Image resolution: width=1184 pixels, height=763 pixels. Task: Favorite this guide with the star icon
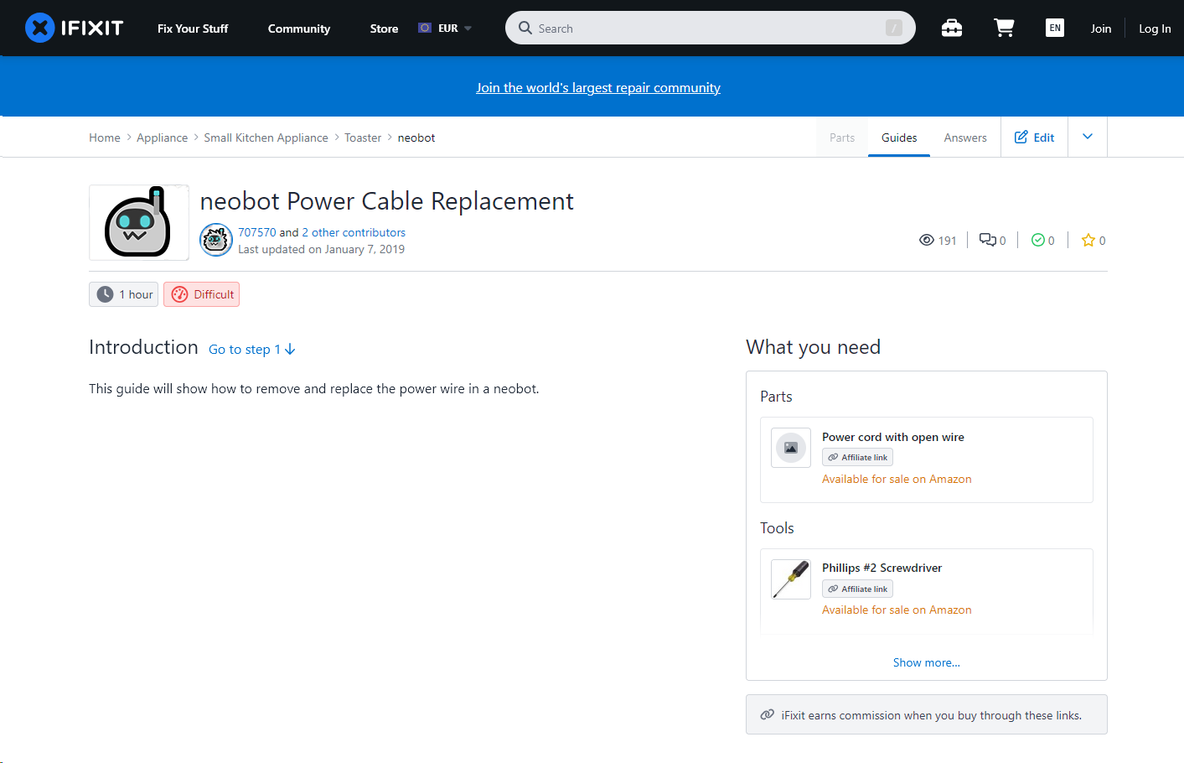coord(1088,241)
